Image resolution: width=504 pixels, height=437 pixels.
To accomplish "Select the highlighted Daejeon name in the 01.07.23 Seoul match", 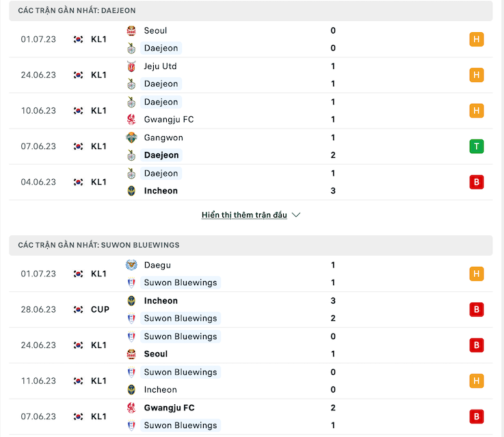I will point(161,48).
